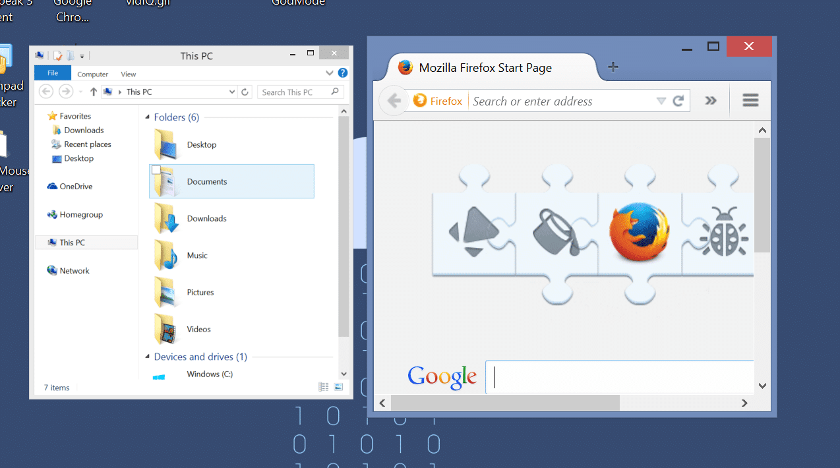This screenshot has height=468, width=840.
Task: Select the Pictures folder icon
Action: point(165,292)
